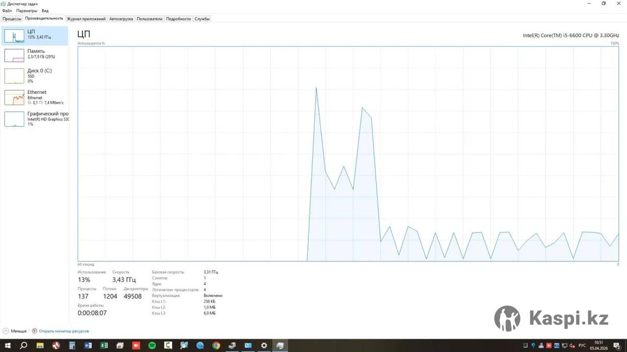Switch to the Процессы tab

(x=11, y=19)
